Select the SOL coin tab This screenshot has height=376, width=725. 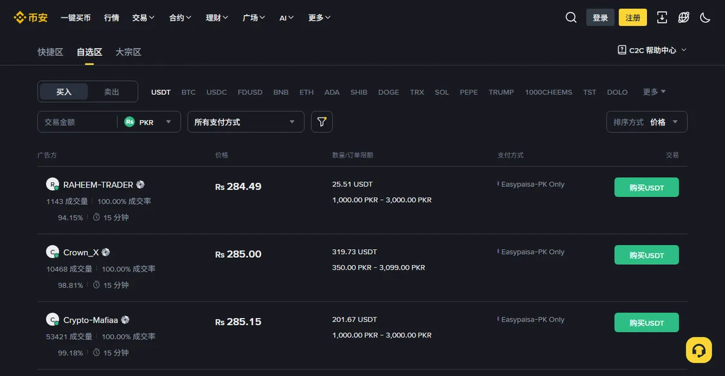click(442, 92)
